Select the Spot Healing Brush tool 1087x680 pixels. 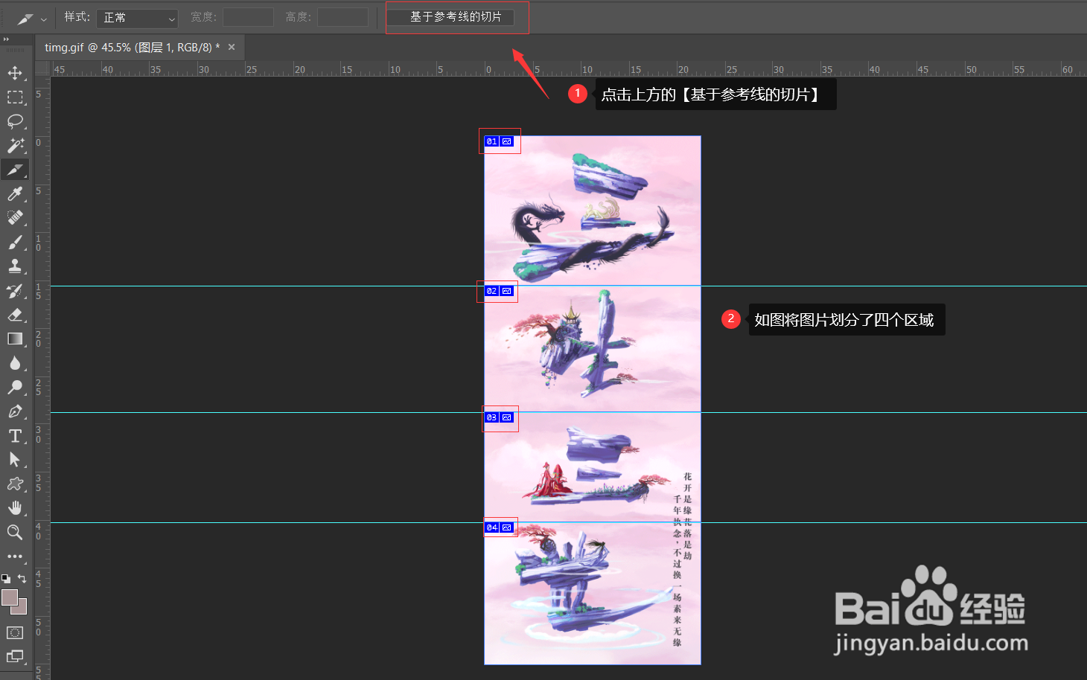(15, 218)
